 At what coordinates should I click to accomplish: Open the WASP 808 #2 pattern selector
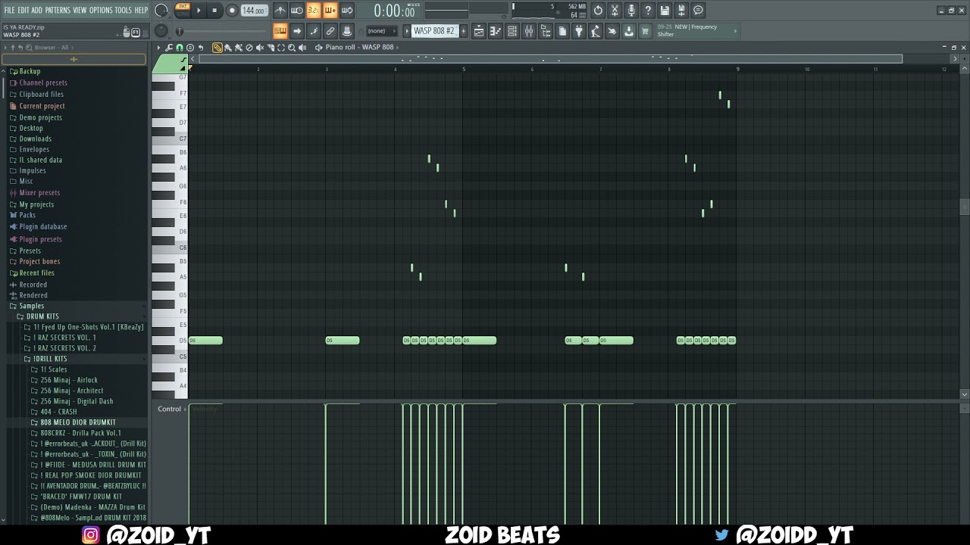434,31
